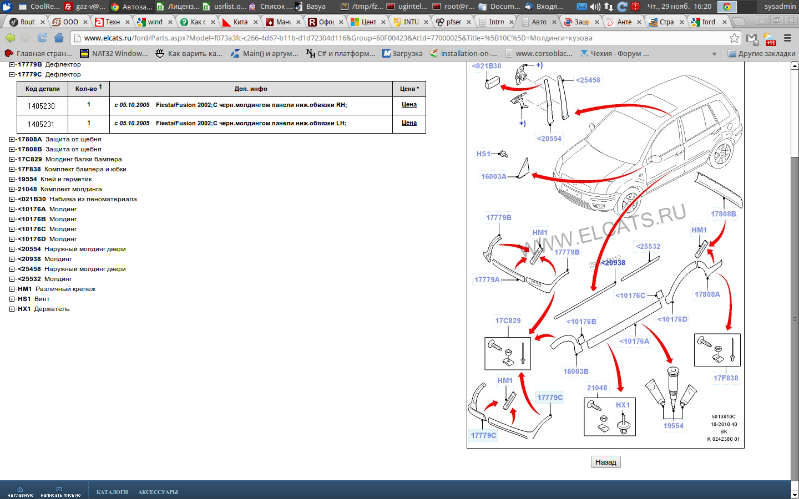Open the network indicator in the tray
Image resolution: width=799 pixels, height=499 pixels.
(609, 7)
